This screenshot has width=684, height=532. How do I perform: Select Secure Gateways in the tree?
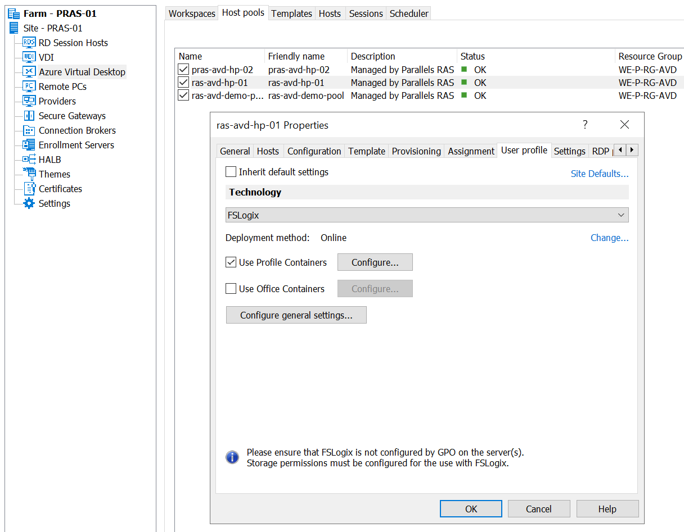[72, 116]
